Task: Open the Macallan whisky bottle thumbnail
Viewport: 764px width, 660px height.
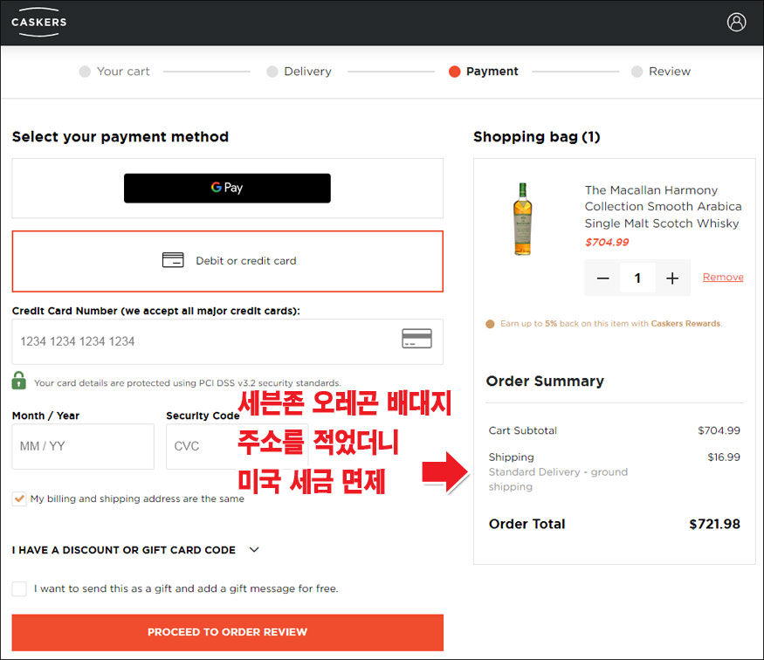Action: (522, 219)
